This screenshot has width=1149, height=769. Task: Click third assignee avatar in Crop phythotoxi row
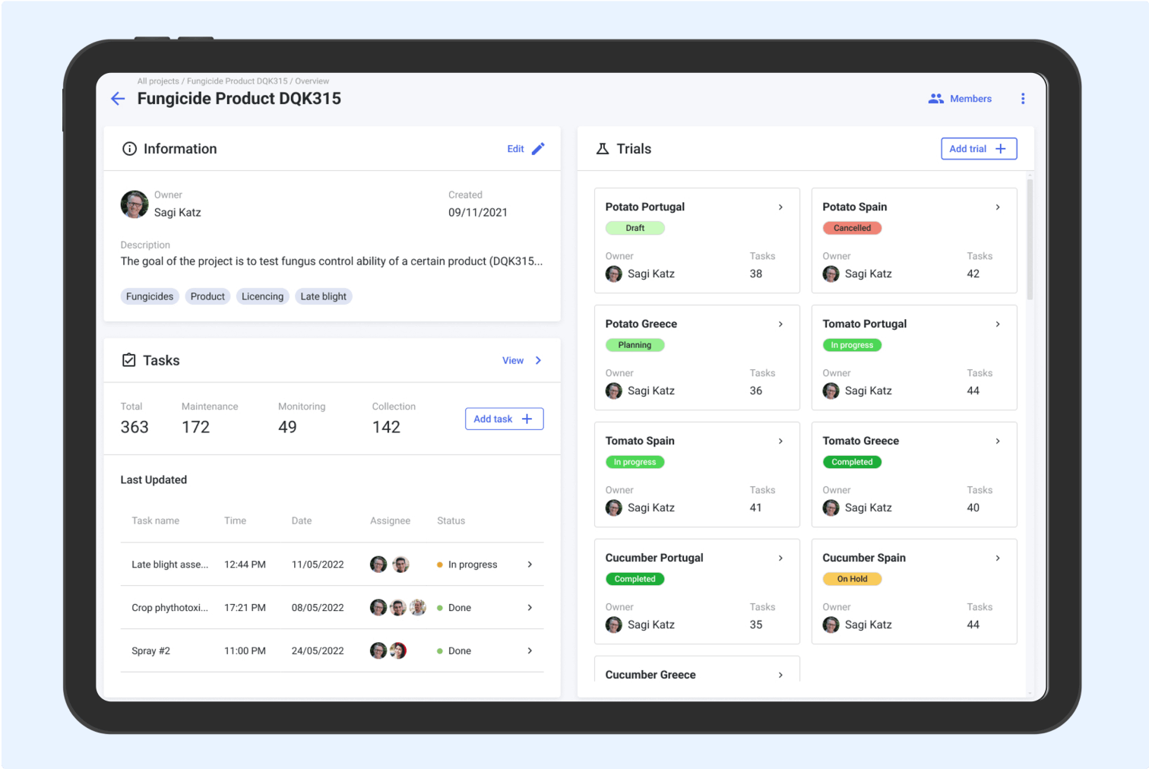coord(418,608)
